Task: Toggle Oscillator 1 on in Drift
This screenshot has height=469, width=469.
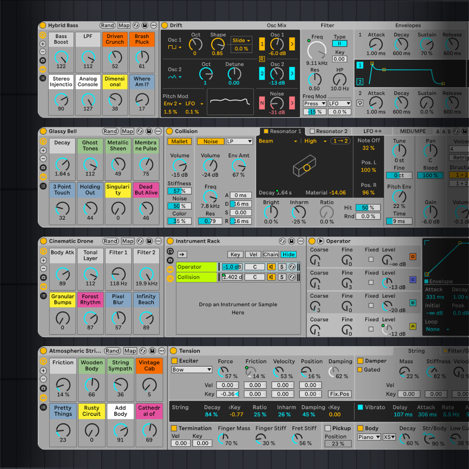Action: pos(262,44)
